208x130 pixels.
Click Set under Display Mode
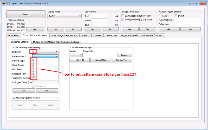pos(73,29)
